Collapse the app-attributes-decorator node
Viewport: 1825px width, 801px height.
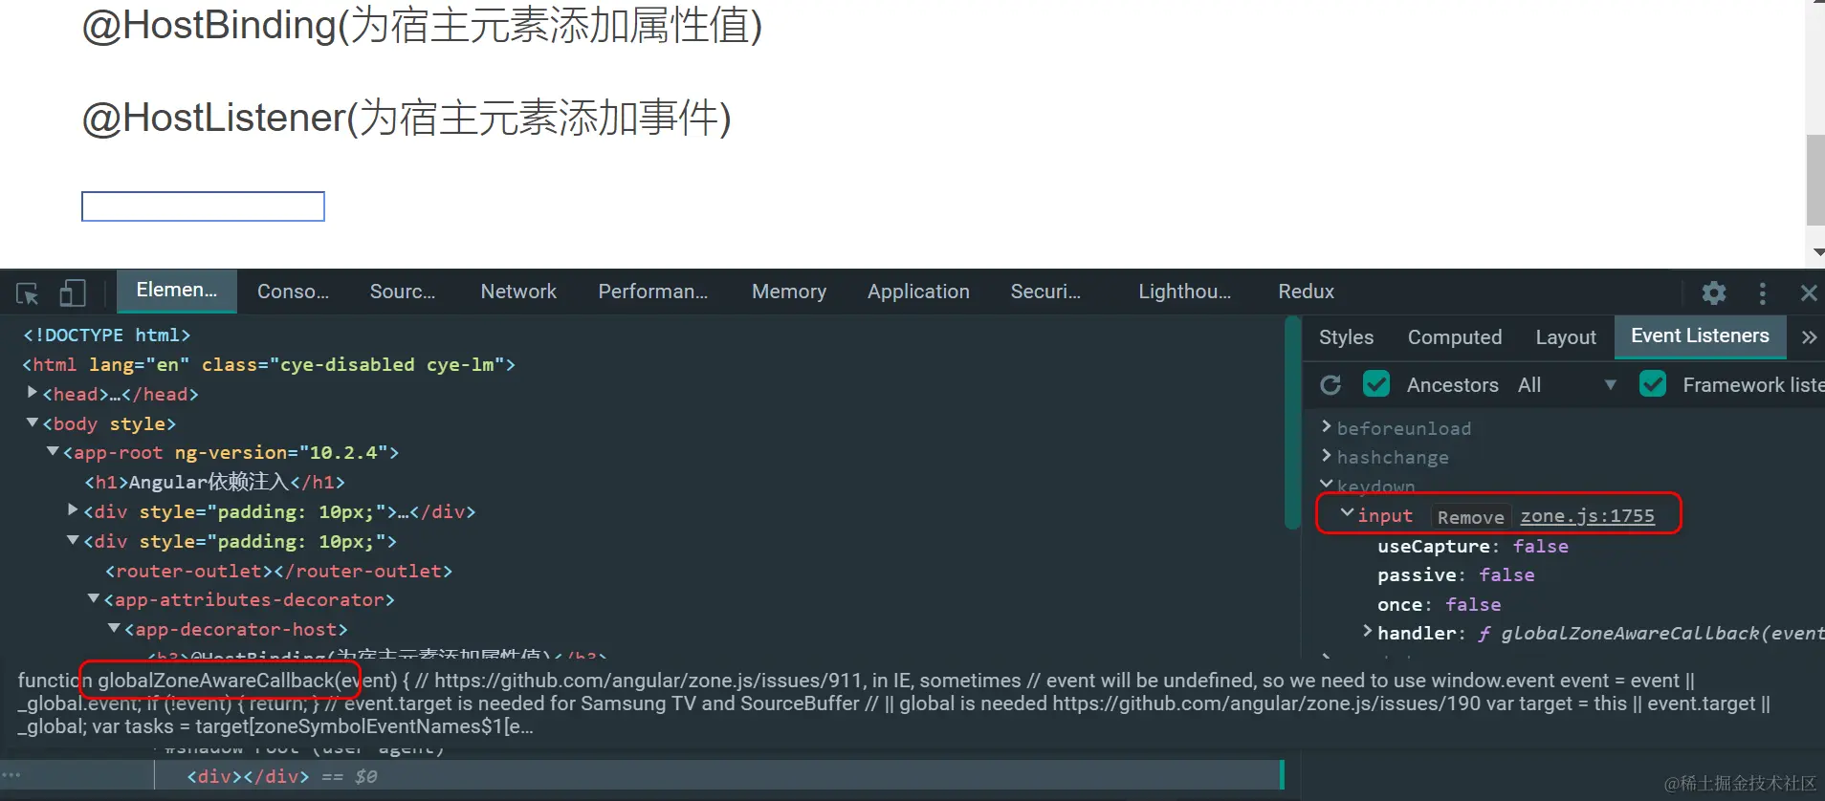click(94, 598)
